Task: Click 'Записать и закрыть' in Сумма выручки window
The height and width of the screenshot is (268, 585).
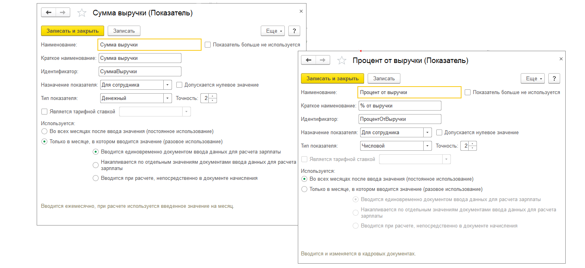Action: (x=72, y=31)
